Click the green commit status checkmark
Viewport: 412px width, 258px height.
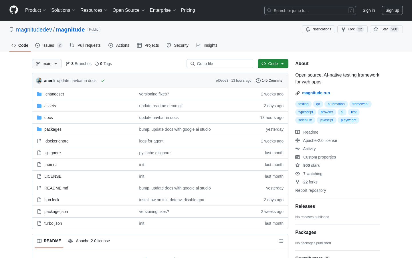point(103,81)
